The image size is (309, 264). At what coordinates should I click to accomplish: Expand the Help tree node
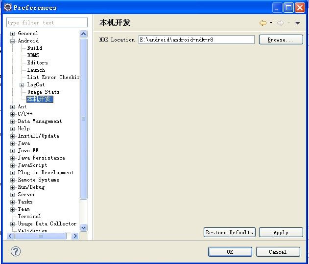point(12,129)
